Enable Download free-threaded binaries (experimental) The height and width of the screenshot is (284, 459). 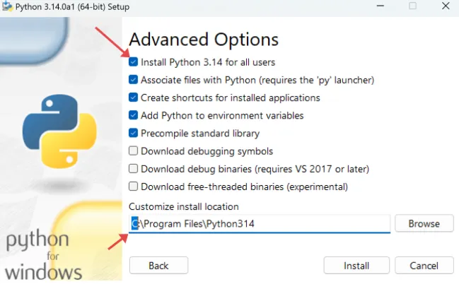click(x=134, y=187)
